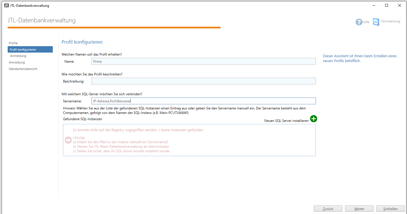This screenshot has height=214, width=407.
Task: Select Profil konfigurieren in sidebar
Action: pos(30,50)
